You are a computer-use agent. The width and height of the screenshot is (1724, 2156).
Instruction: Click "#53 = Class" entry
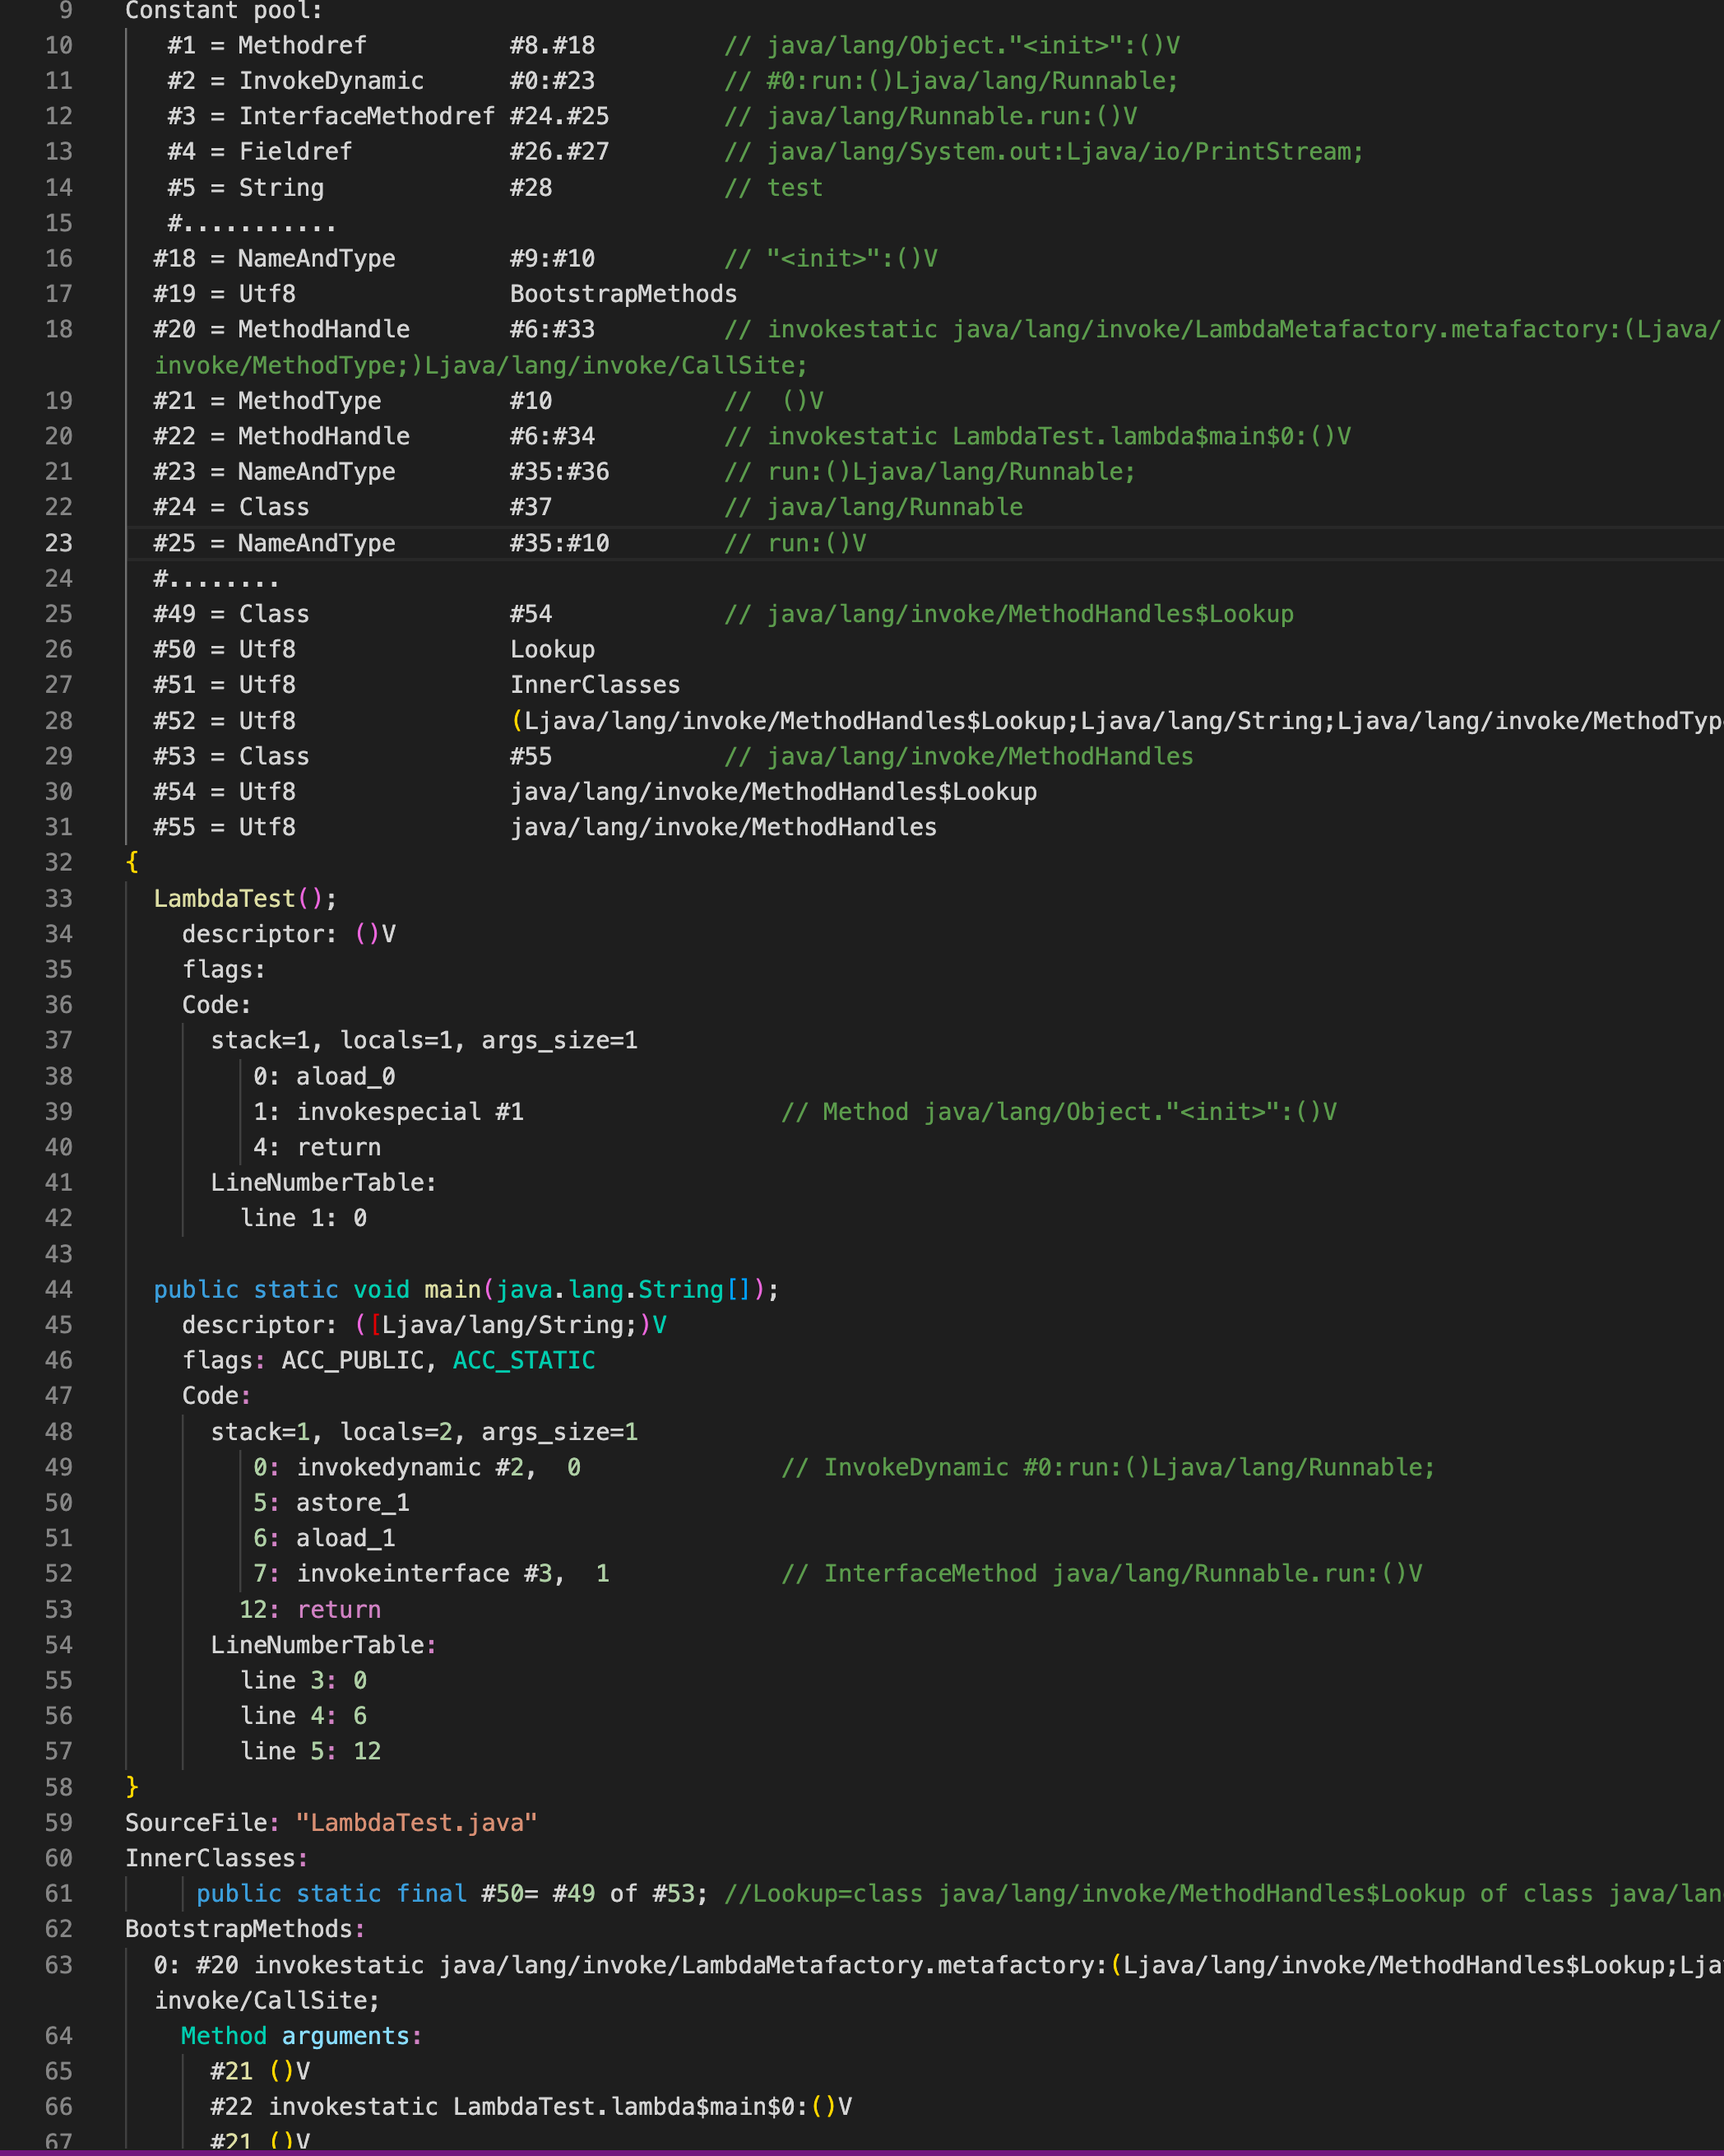click(x=232, y=756)
